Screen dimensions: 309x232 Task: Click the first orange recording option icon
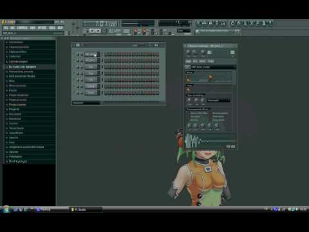click(x=136, y=30)
